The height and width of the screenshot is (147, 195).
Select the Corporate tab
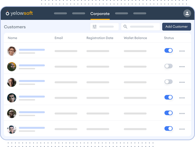(x=100, y=14)
